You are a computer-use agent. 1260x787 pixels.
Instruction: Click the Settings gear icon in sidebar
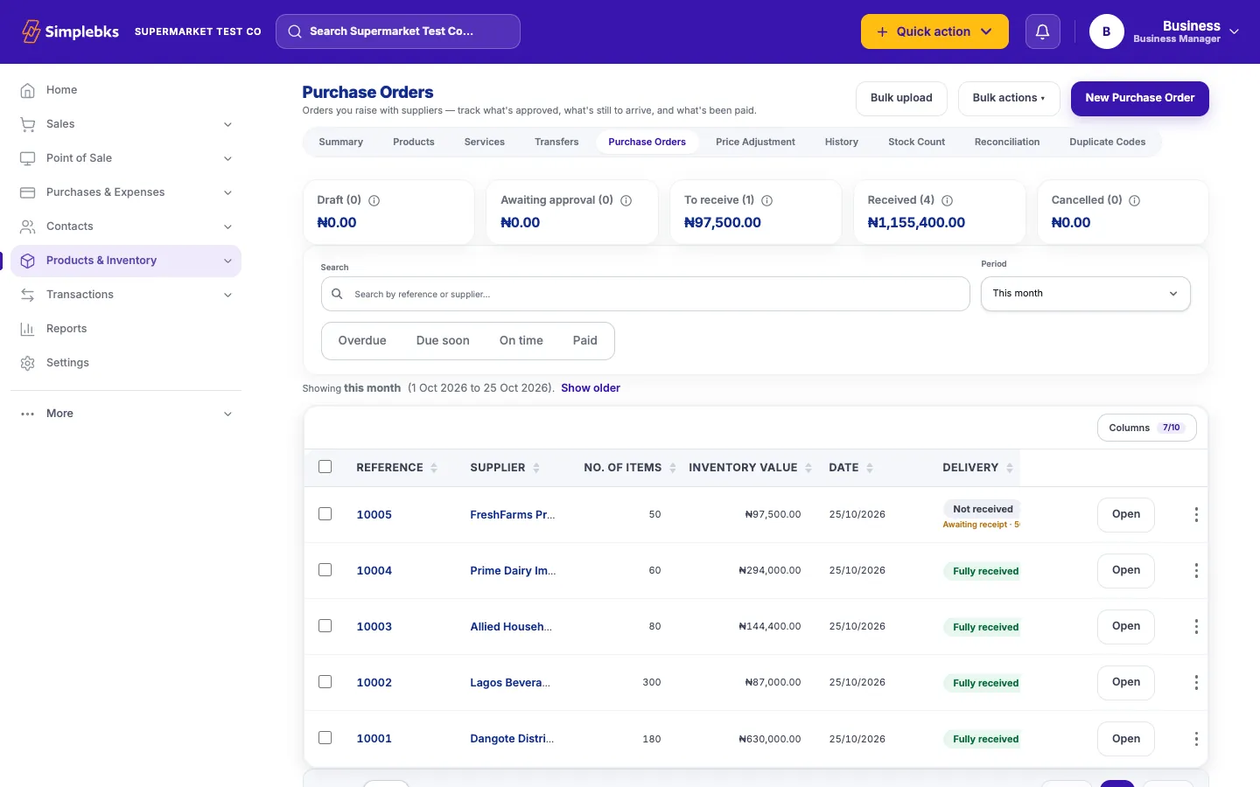[27, 363]
